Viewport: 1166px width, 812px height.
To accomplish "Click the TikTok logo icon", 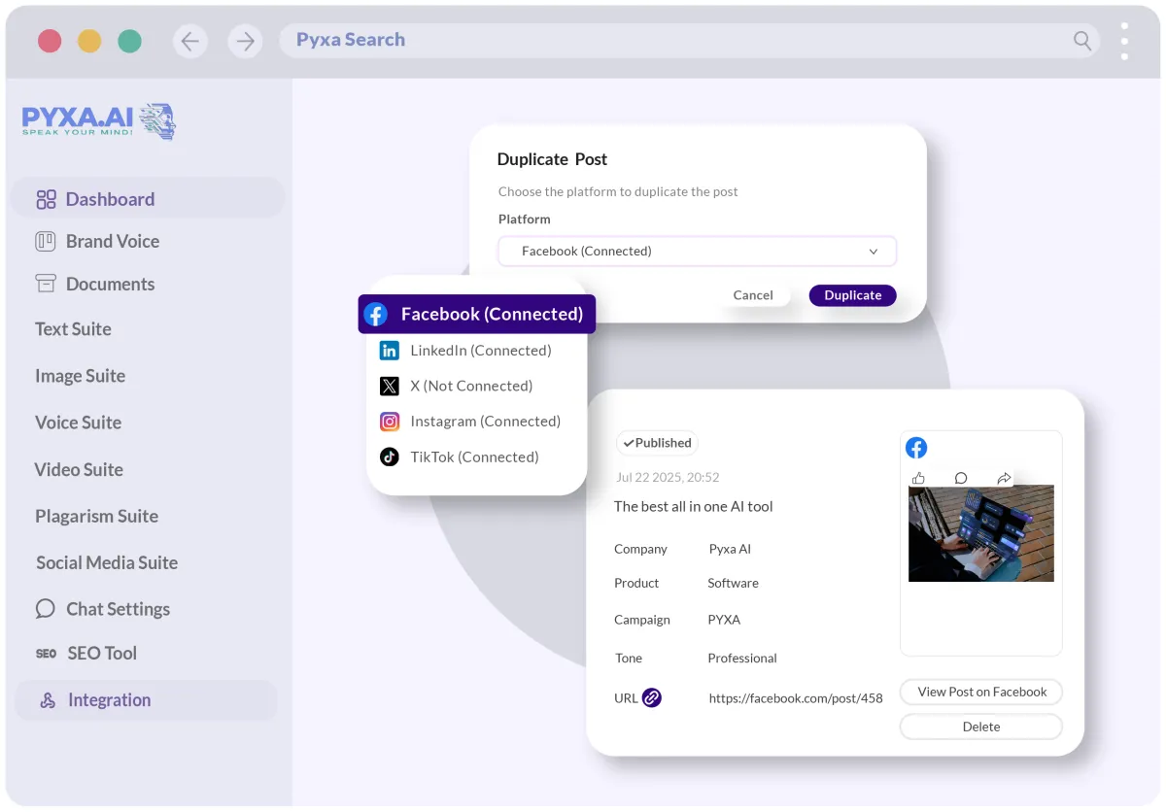I will coord(390,457).
